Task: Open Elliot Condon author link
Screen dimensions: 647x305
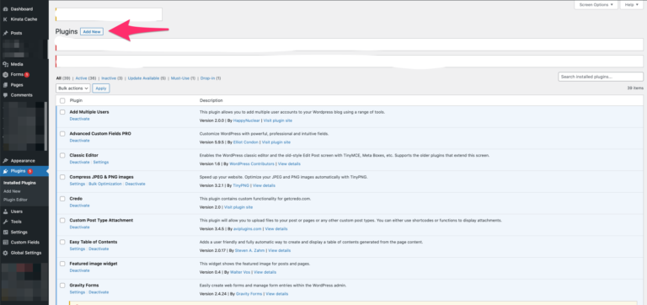Action: click(x=246, y=142)
